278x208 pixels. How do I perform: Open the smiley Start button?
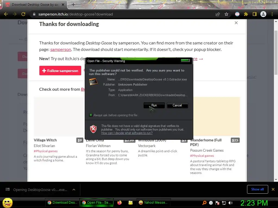[x=7, y=203]
